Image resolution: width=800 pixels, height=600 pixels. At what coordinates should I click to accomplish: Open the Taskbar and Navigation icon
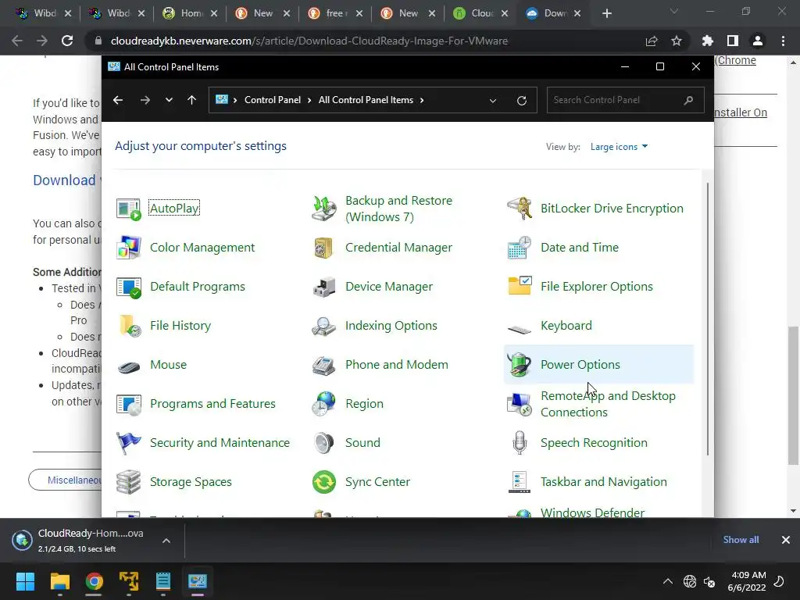520,482
